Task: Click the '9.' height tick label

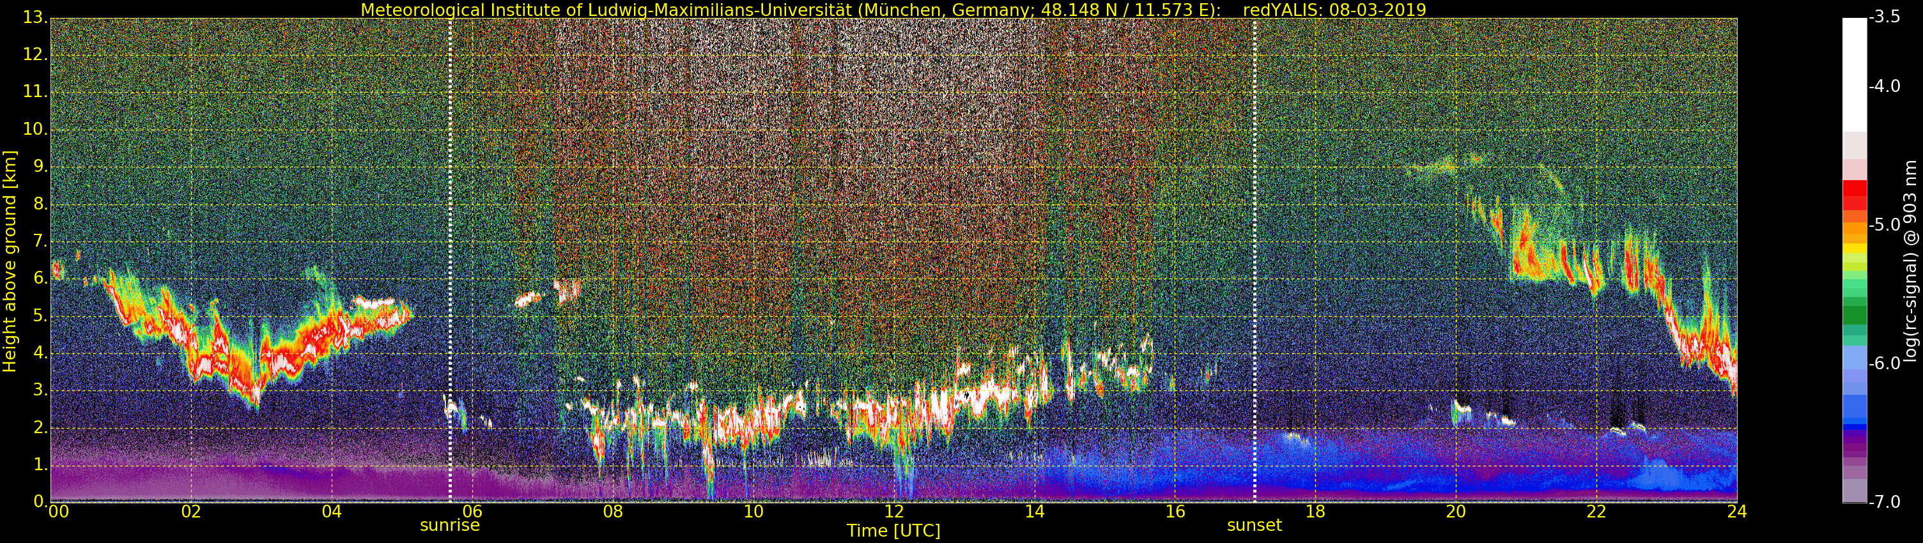Action: coord(40,166)
